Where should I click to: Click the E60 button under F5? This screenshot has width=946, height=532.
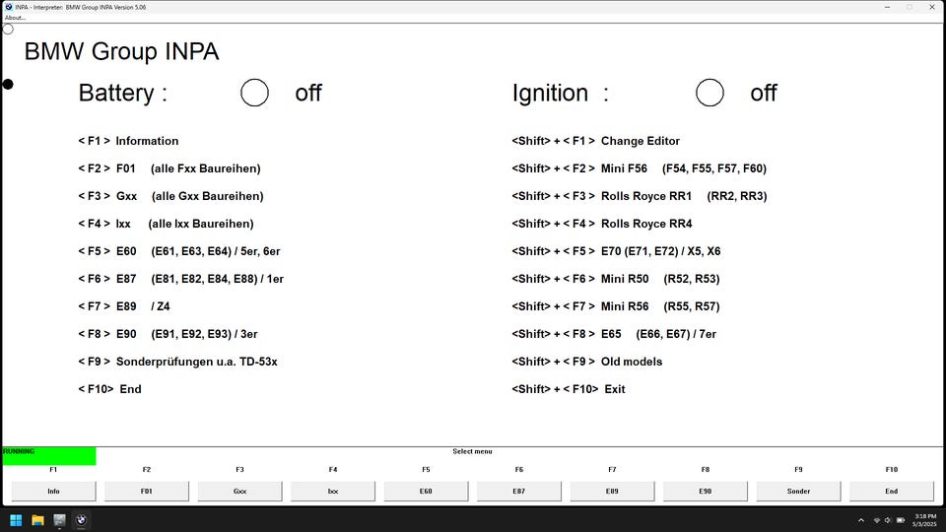tap(426, 491)
